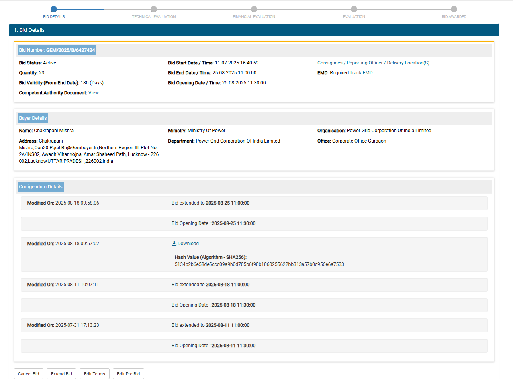
Task: Click the Technical Evaluation step circle
Action: (x=154, y=9)
